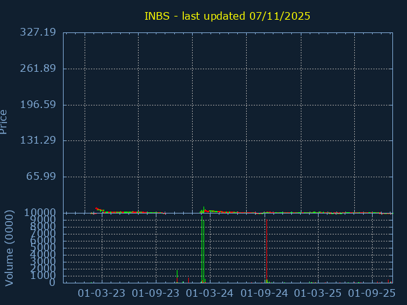Select the 01-03-23 date label
407x305 pixels.
102,293
